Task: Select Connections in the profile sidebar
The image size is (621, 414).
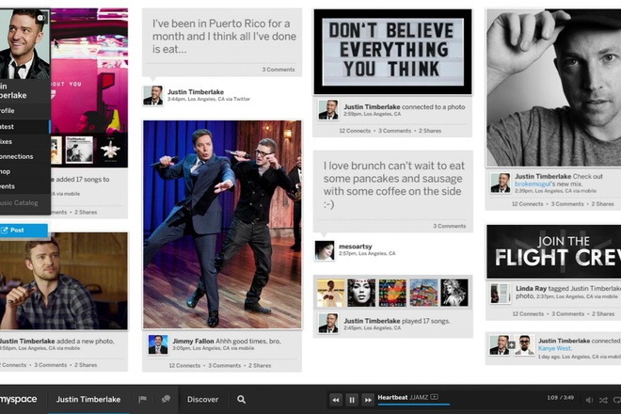Action: [x=17, y=156]
